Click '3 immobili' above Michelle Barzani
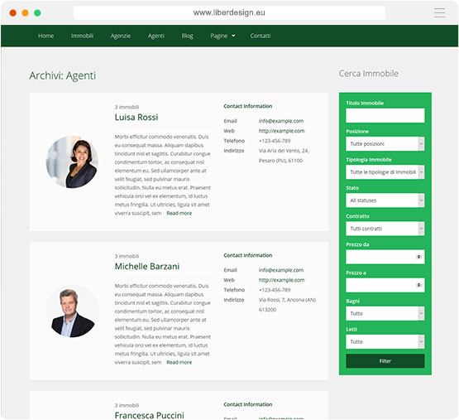Image resolution: width=459 pixels, height=420 pixels. tap(127, 256)
